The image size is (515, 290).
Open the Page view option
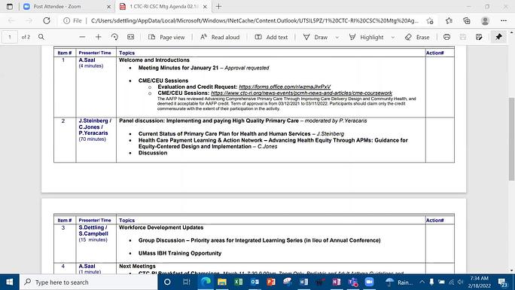(x=166, y=37)
